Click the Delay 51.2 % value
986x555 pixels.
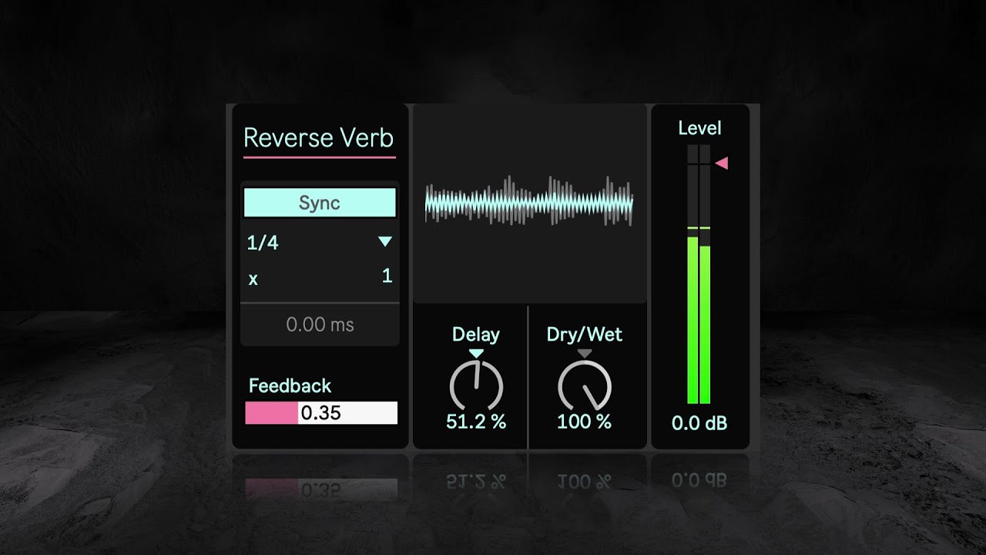coord(476,422)
